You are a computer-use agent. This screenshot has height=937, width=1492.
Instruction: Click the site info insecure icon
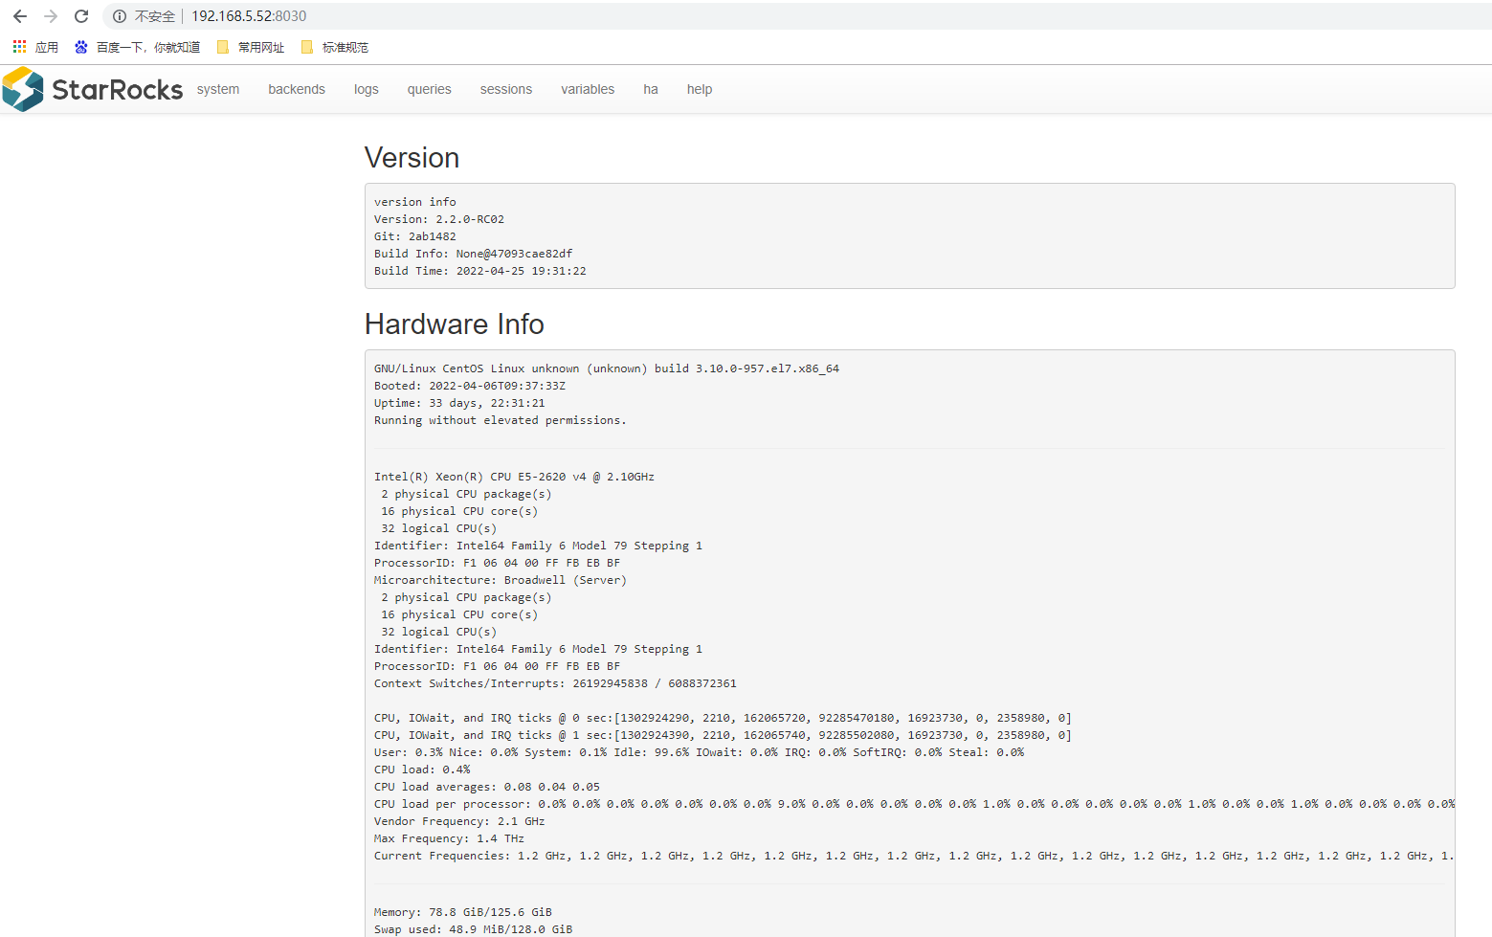120,16
